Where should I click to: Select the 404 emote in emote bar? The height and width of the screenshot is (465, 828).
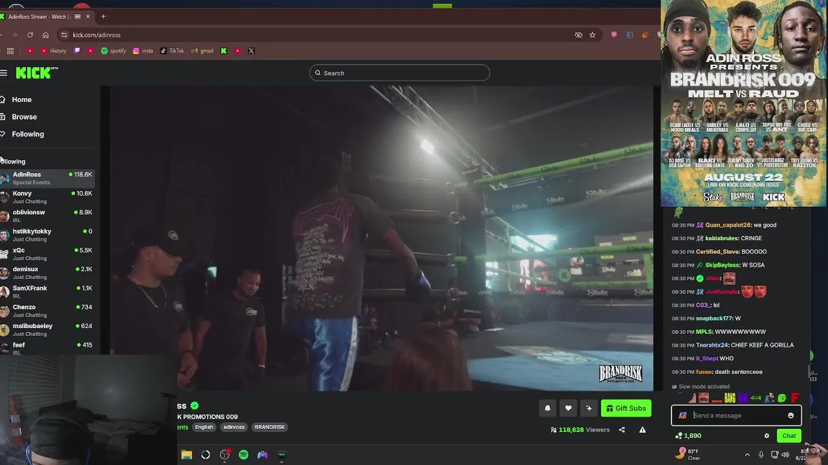756,398
